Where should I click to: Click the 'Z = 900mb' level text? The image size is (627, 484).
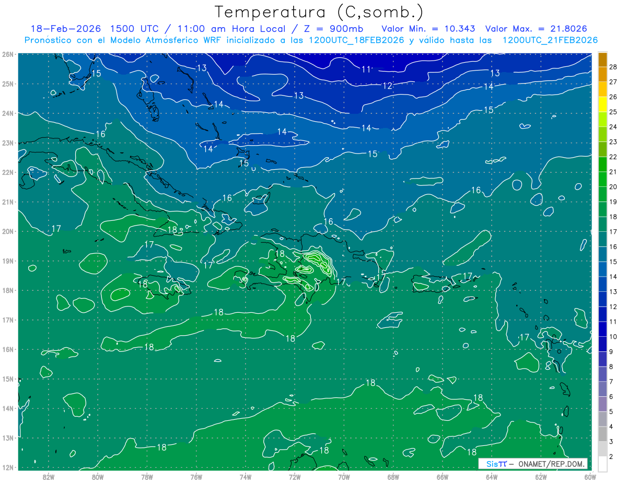pos(334,29)
